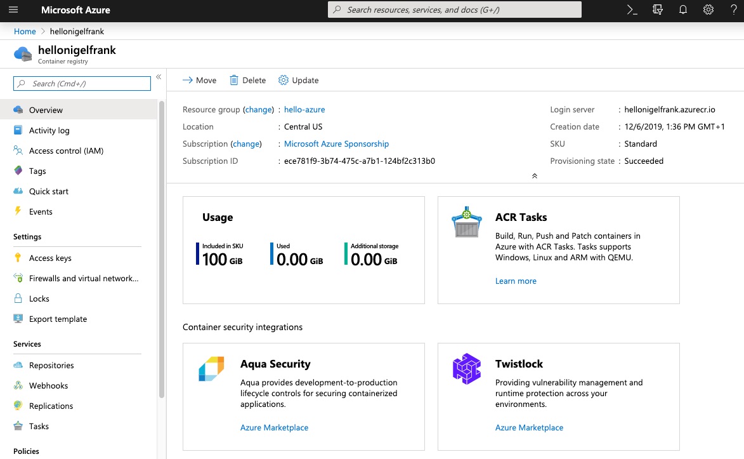The image size is (744, 459).
Task: Click the Export template icon
Action: coord(18,319)
